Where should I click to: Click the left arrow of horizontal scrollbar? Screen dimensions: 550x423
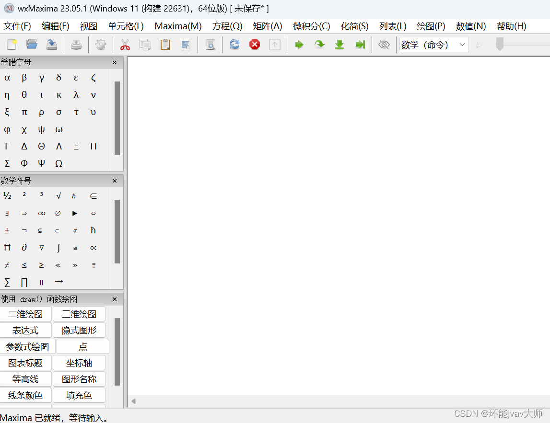point(133,401)
